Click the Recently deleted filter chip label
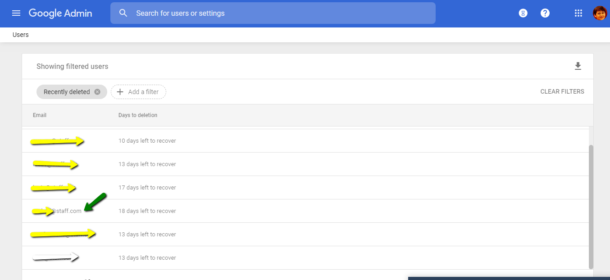 pos(67,92)
